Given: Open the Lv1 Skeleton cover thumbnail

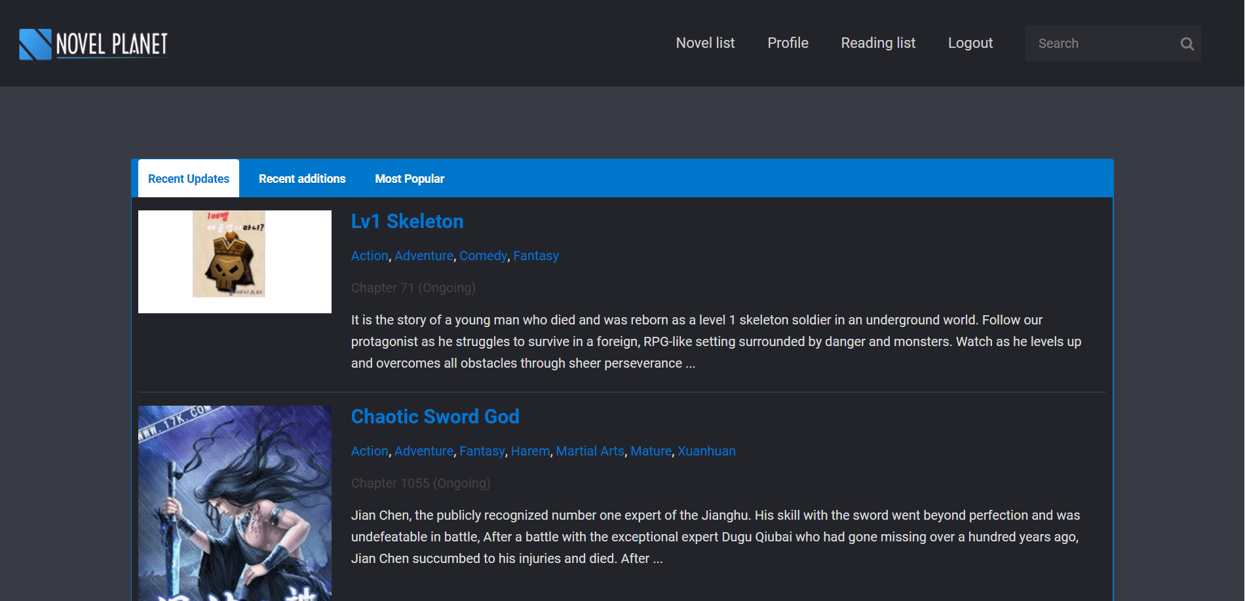Looking at the screenshot, I should click(235, 262).
